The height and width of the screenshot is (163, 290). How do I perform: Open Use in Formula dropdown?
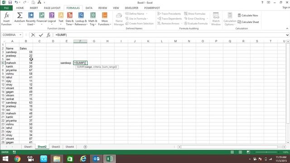coord(137,19)
